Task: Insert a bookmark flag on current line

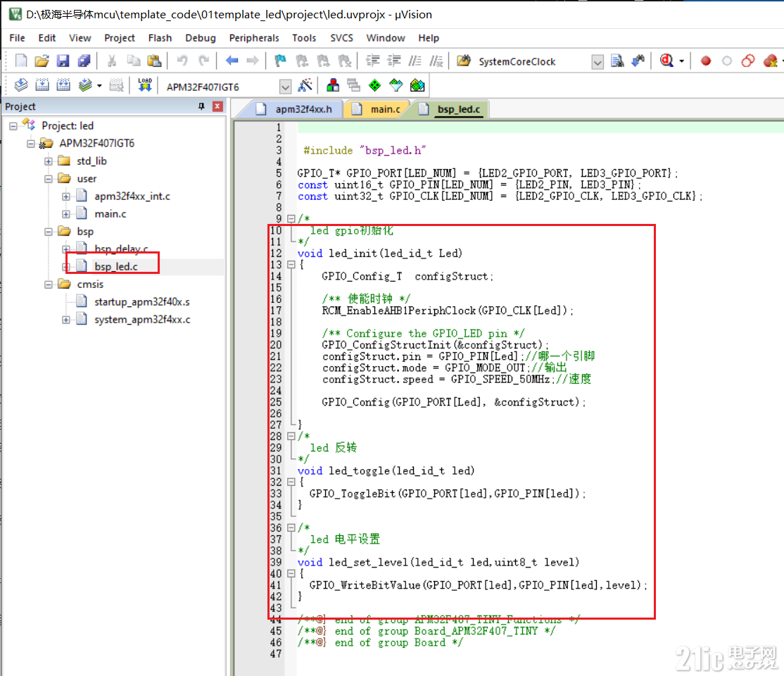Action: [x=281, y=61]
